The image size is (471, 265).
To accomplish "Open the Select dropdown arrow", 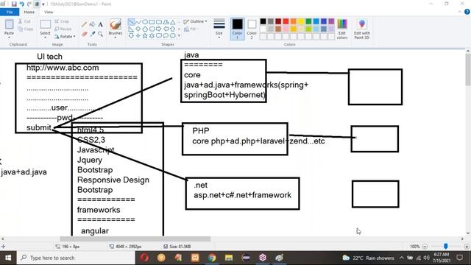I will [46, 38].
